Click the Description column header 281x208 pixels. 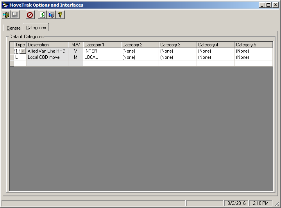pos(47,45)
